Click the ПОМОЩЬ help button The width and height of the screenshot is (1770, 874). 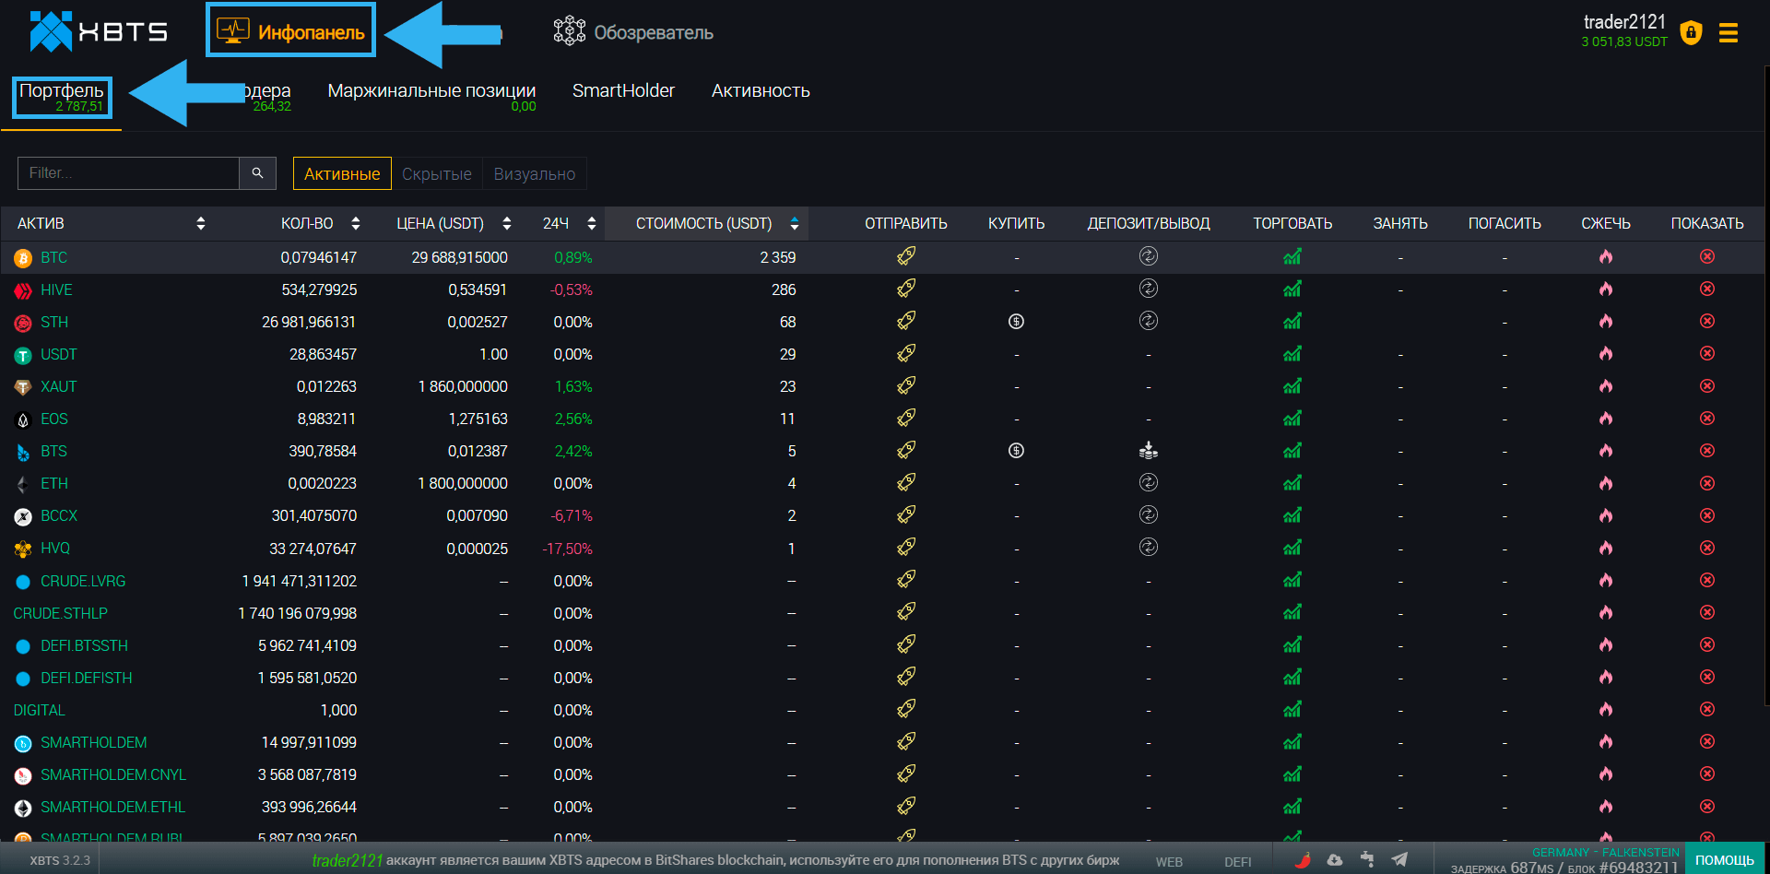coord(1724,859)
